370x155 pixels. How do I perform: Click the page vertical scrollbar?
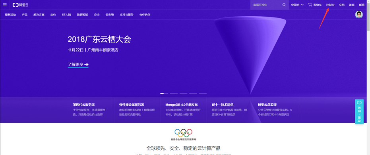click(368, 78)
